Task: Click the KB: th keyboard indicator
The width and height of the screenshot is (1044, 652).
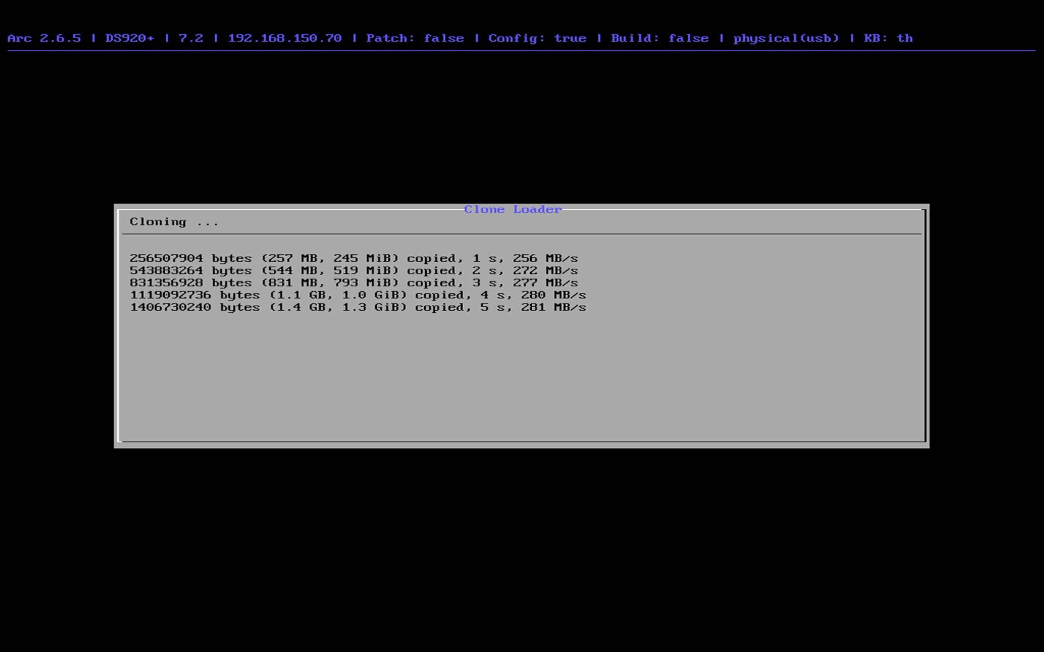Action: [888, 38]
